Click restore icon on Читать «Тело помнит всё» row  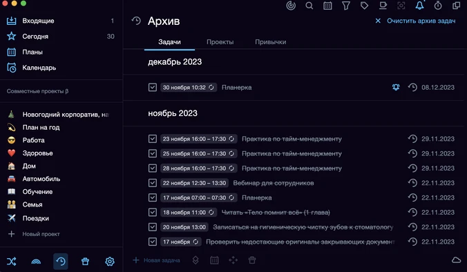412,212
